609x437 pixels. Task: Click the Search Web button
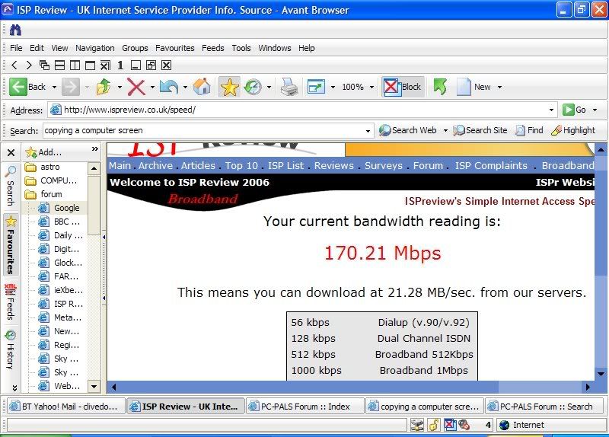click(x=408, y=130)
